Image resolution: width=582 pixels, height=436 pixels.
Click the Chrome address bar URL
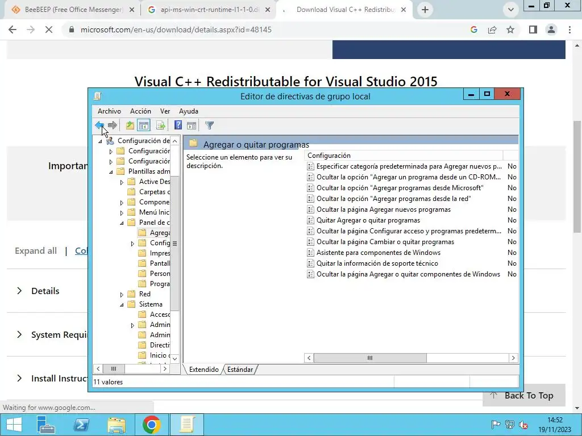pyautogui.click(x=176, y=30)
